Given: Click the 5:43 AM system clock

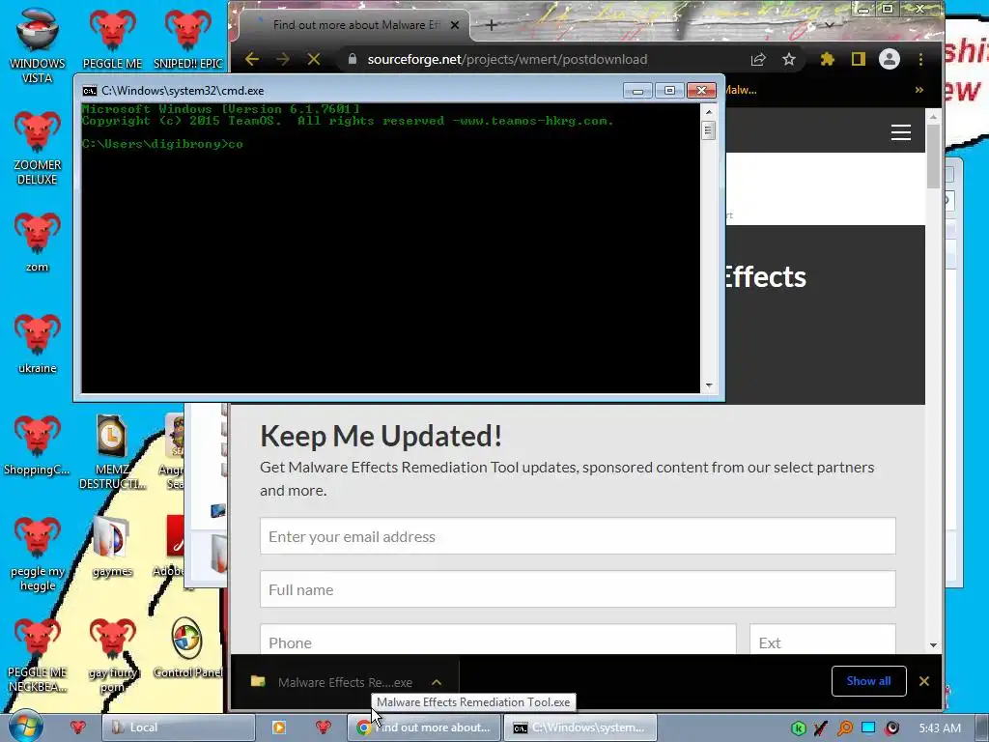Looking at the screenshot, I should (940, 728).
